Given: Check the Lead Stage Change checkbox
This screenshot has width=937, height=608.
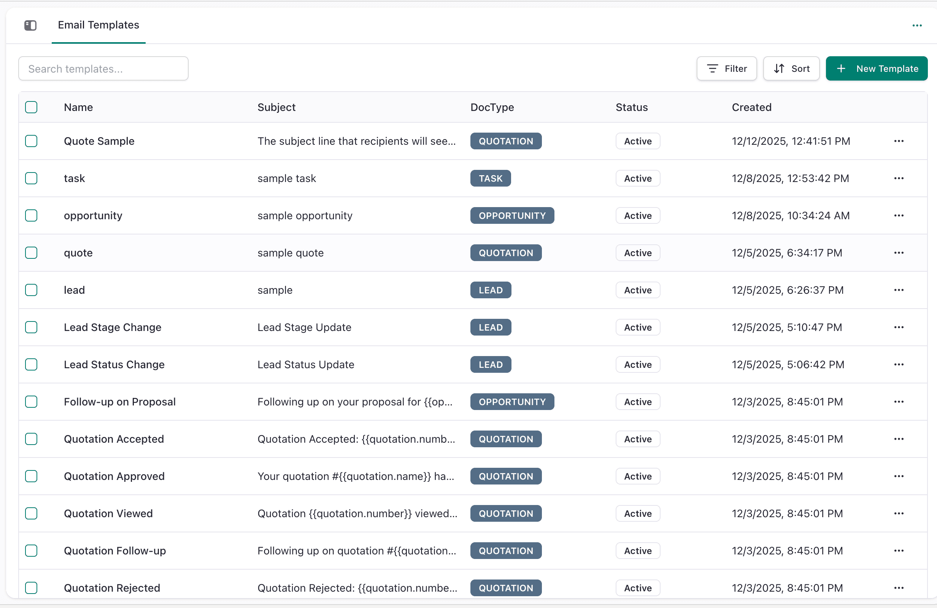Looking at the screenshot, I should tap(31, 328).
